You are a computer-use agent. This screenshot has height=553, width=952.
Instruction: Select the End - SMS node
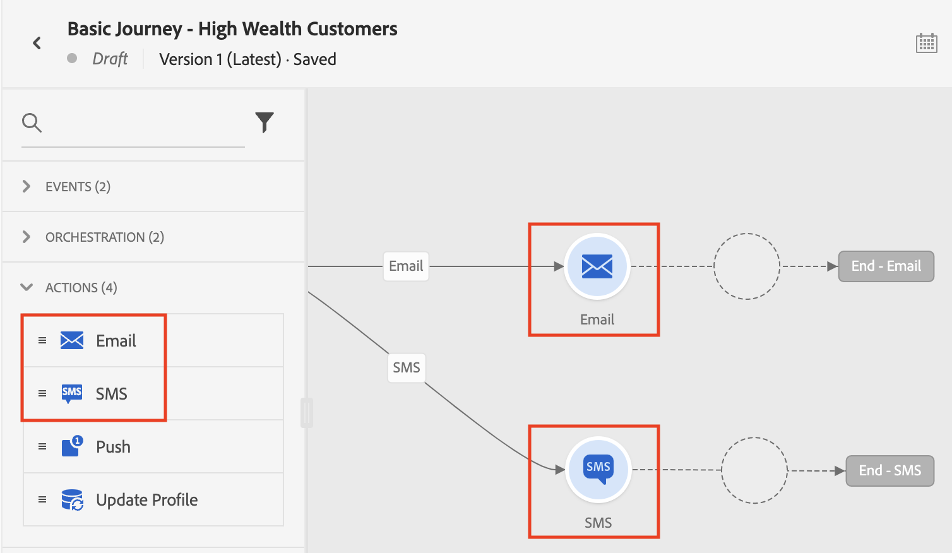click(890, 471)
